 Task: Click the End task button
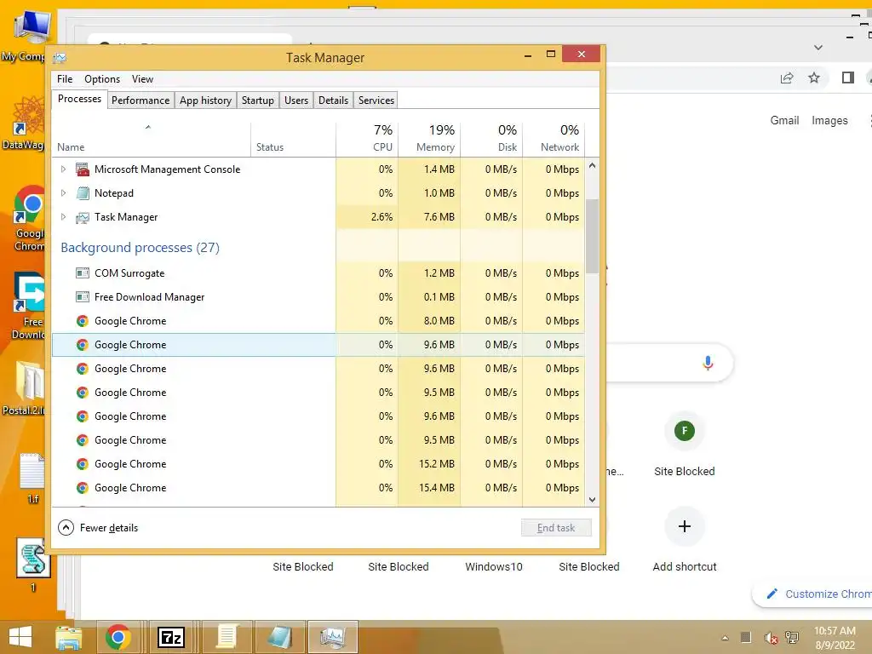[x=556, y=528]
